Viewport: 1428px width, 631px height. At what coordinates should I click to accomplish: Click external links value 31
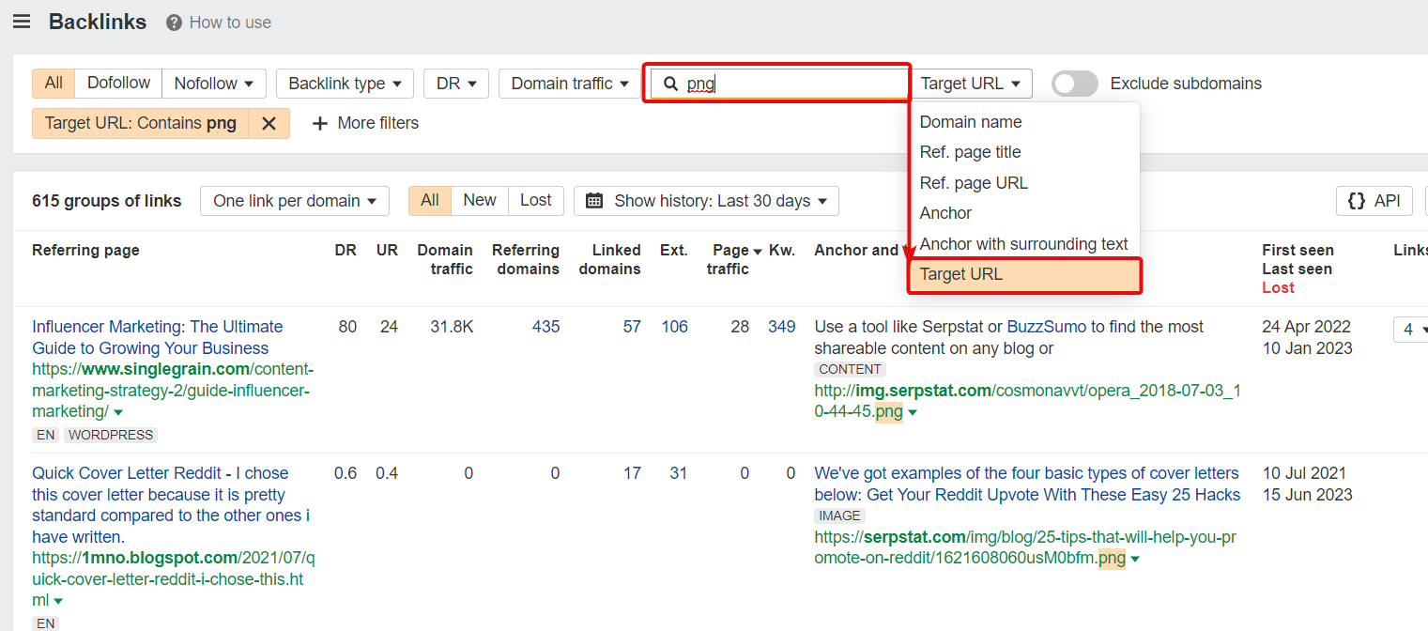click(x=679, y=473)
